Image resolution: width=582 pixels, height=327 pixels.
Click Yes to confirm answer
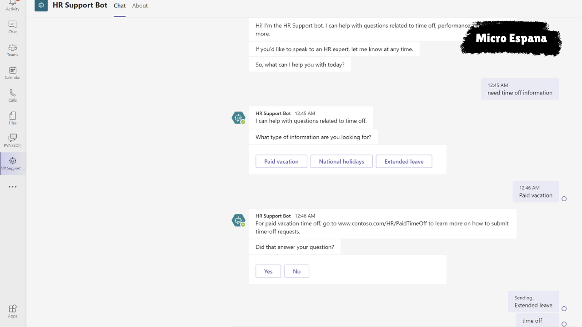coord(268,271)
